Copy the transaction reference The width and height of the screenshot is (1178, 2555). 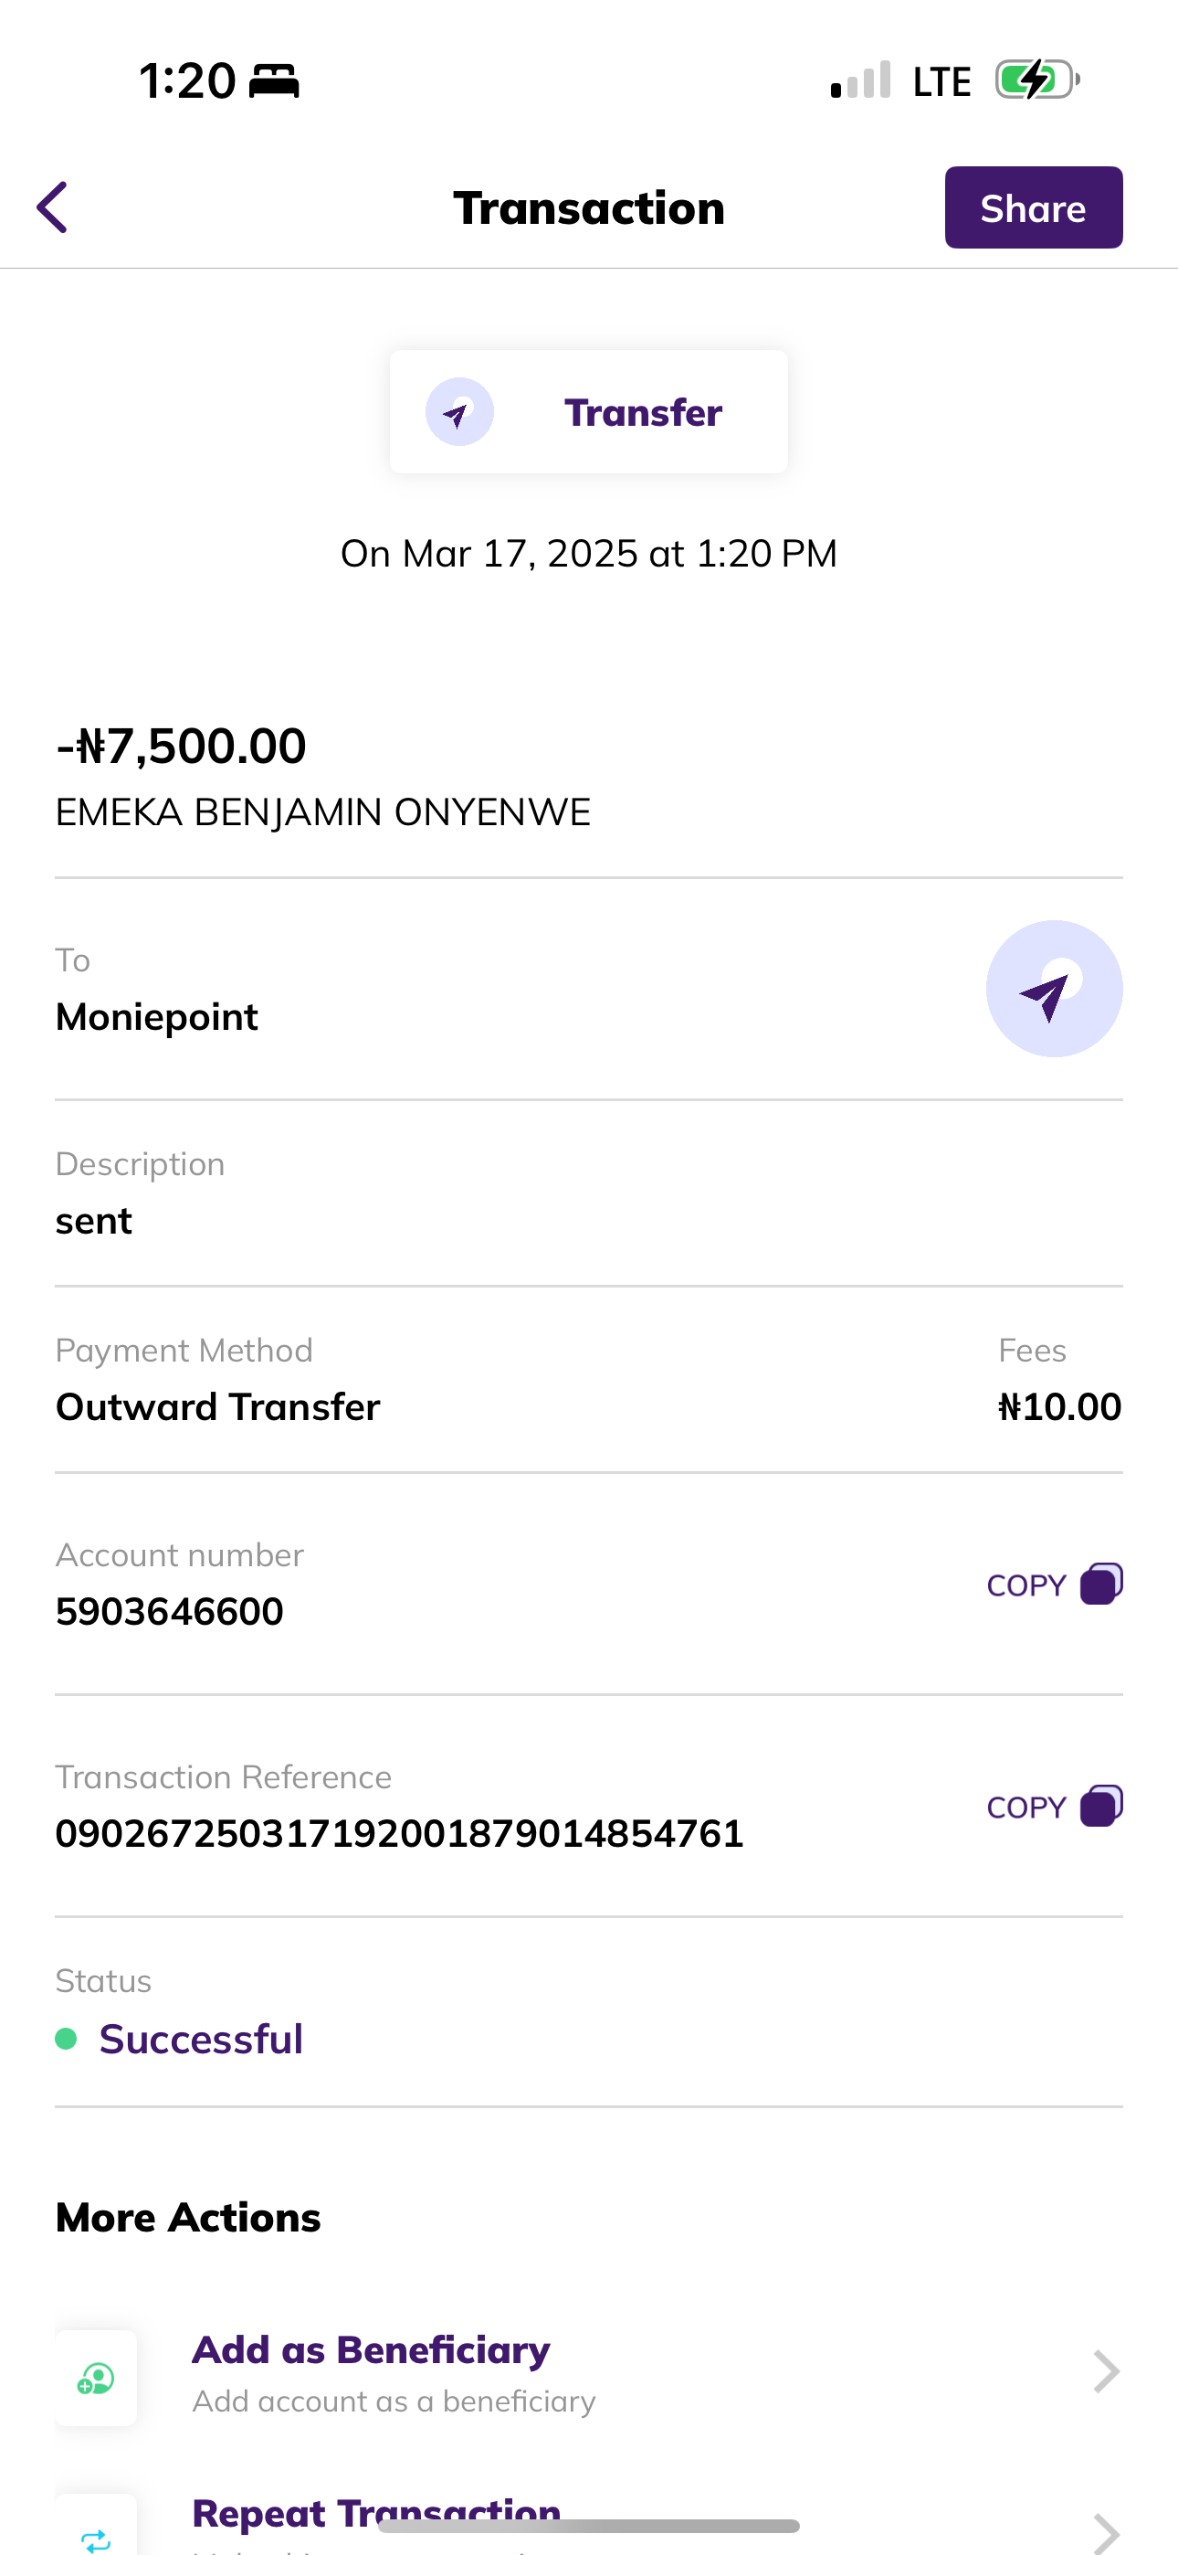(x=1054, y=1807)
